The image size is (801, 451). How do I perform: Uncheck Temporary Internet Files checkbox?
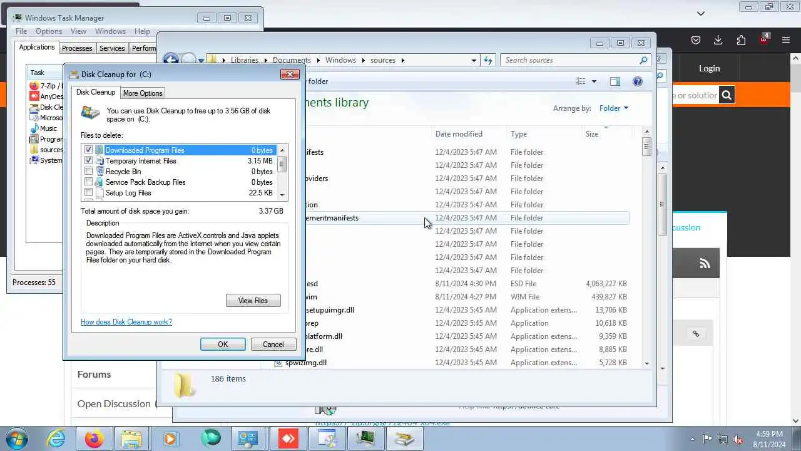pyautogui.click(x=88, y=161)
